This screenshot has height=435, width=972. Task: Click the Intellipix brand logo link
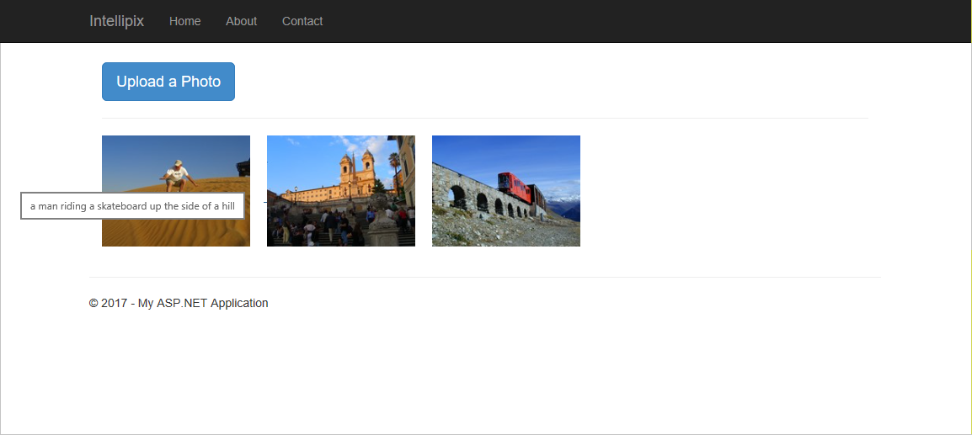tap(116, 21)
